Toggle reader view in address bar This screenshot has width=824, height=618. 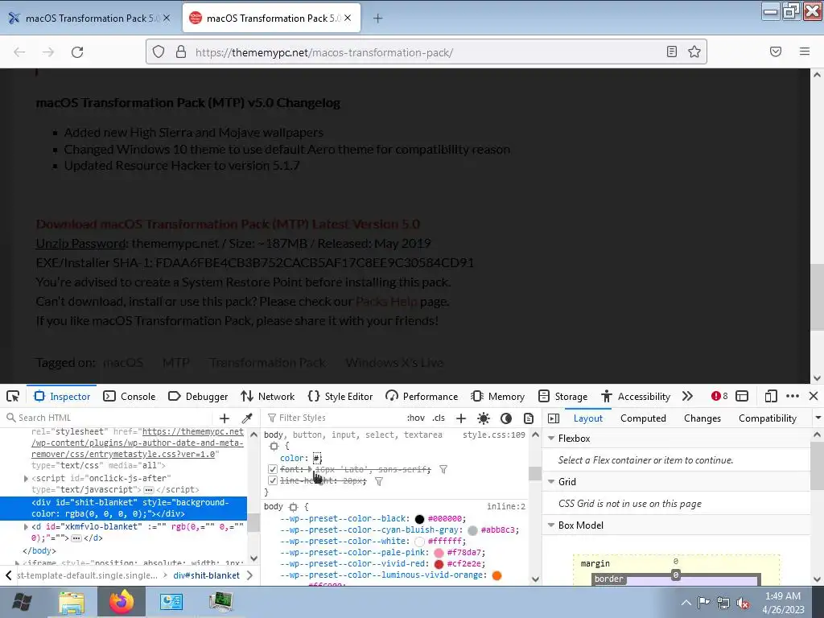(x=672, y=51)
